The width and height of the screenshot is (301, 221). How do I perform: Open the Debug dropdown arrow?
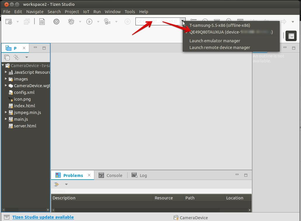pyautogui.click(x=80, y=22)
